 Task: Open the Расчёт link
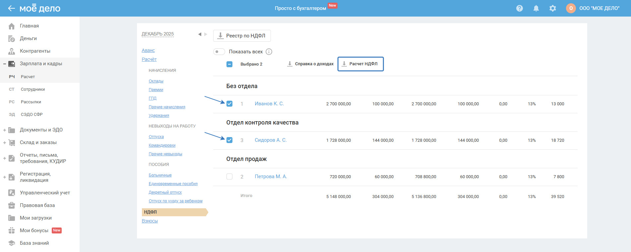tap(149, 59)
